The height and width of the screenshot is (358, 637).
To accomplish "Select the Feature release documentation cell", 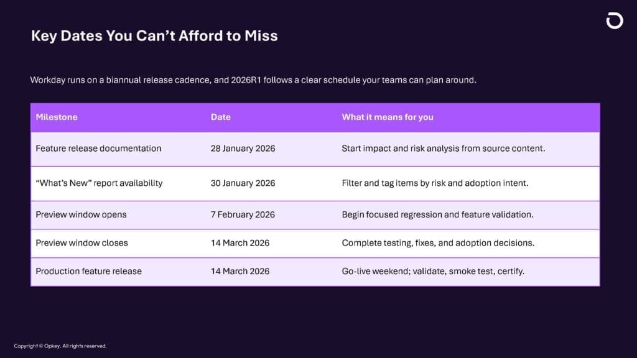I will pos(98,149).
